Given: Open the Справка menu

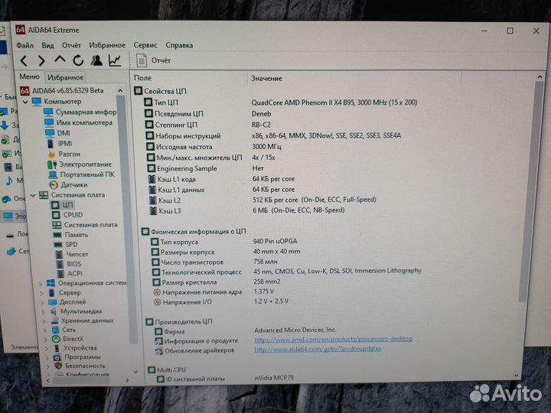Looking at the screenshot, I should (179, 45).
